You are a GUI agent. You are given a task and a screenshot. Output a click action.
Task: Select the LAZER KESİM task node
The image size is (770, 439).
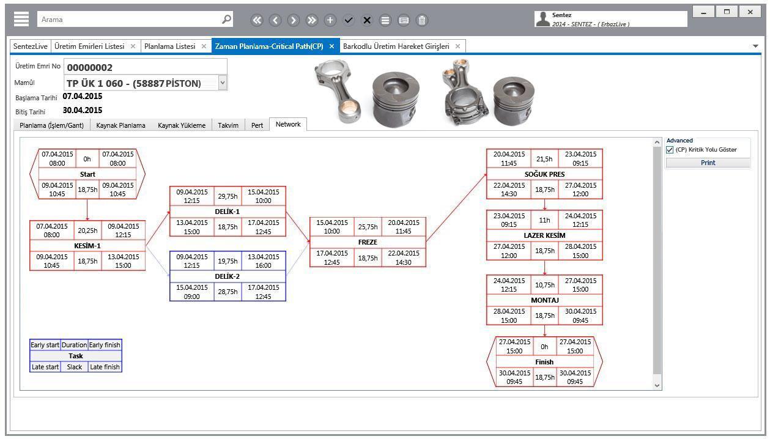click(544, 235)
